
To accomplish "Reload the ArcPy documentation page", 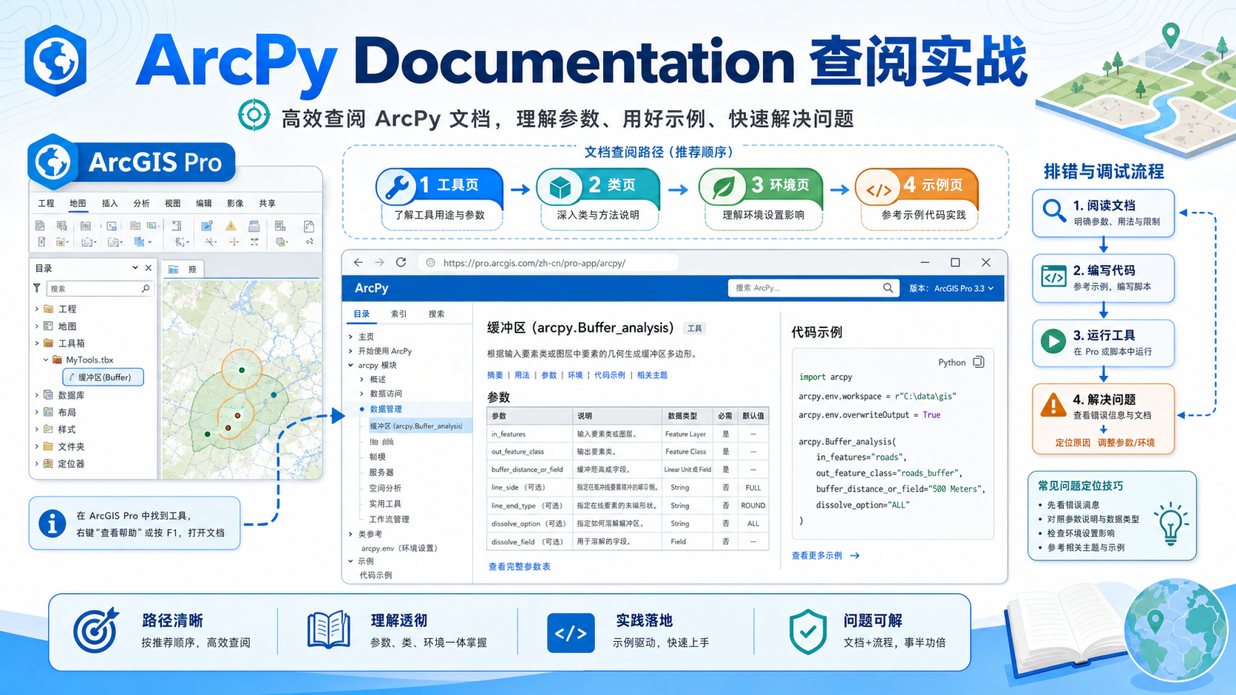I will point(401,262).
